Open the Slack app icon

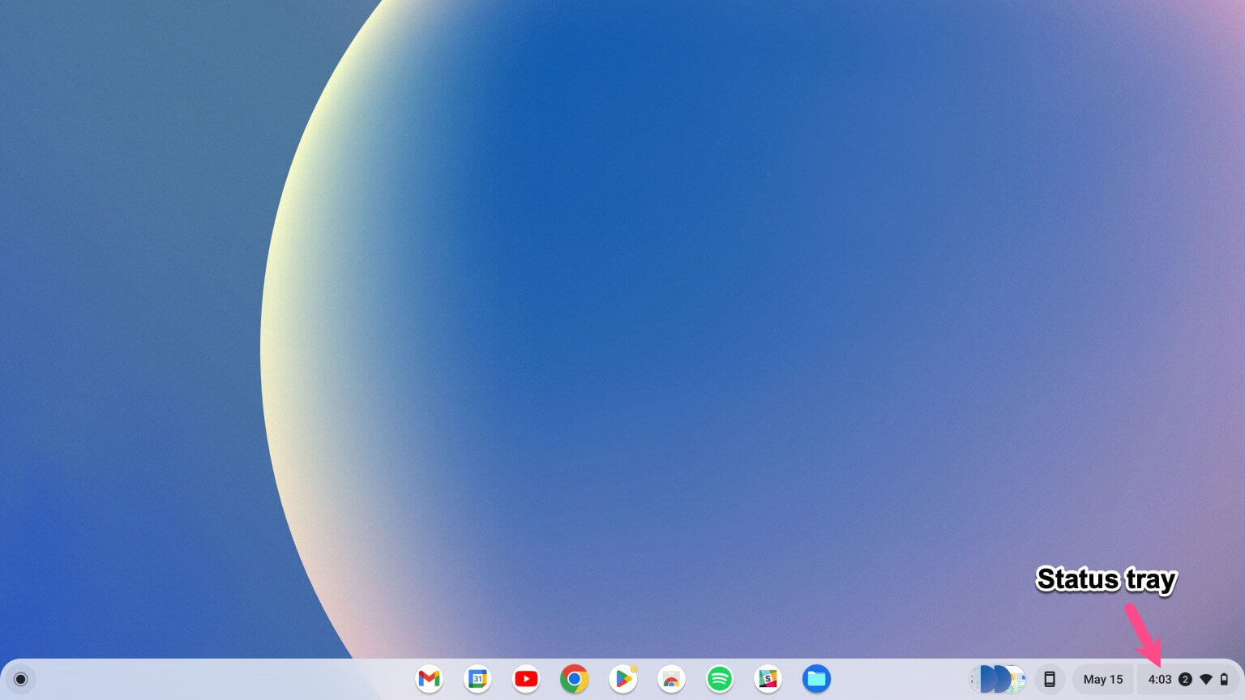[768, 679]
